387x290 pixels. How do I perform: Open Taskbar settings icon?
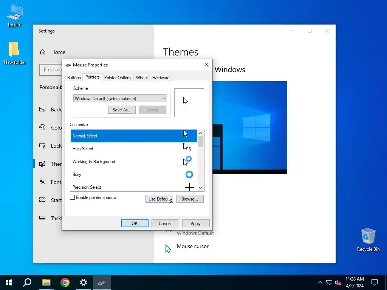[42, 218]
